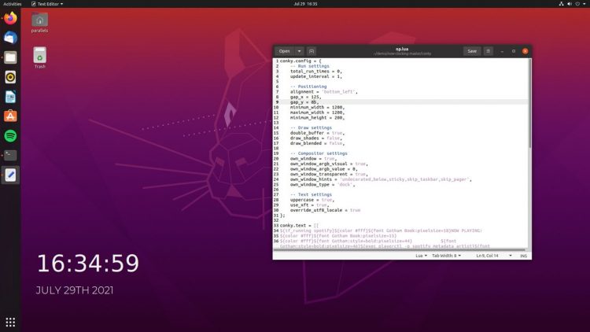Click the np.lua window title
The height and width of the screenshot is (332, 590).
click(402, 49)
